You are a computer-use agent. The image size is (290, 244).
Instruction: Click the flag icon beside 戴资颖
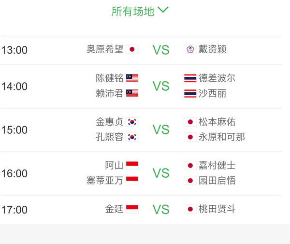point(190,49)
